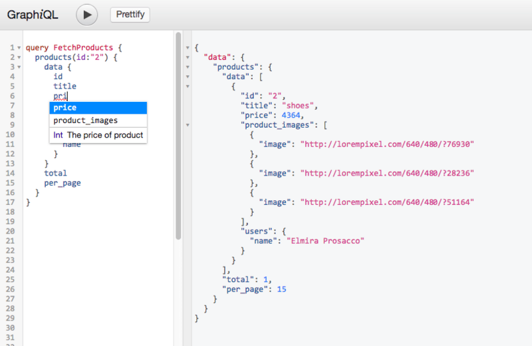The height and width of the screenshot is (346, 532).
Task: Collapse the first array item brace fold arrow
Action: [188, 86]
